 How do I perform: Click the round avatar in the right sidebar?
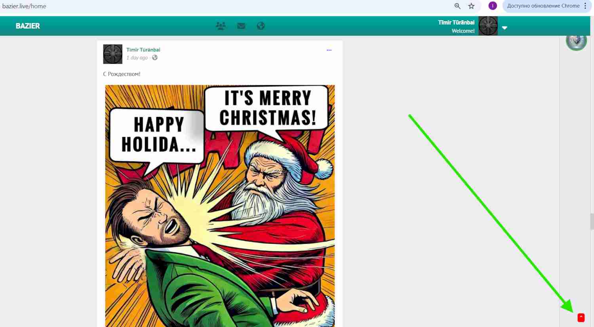pyautogui.click(x=576, y=41)
